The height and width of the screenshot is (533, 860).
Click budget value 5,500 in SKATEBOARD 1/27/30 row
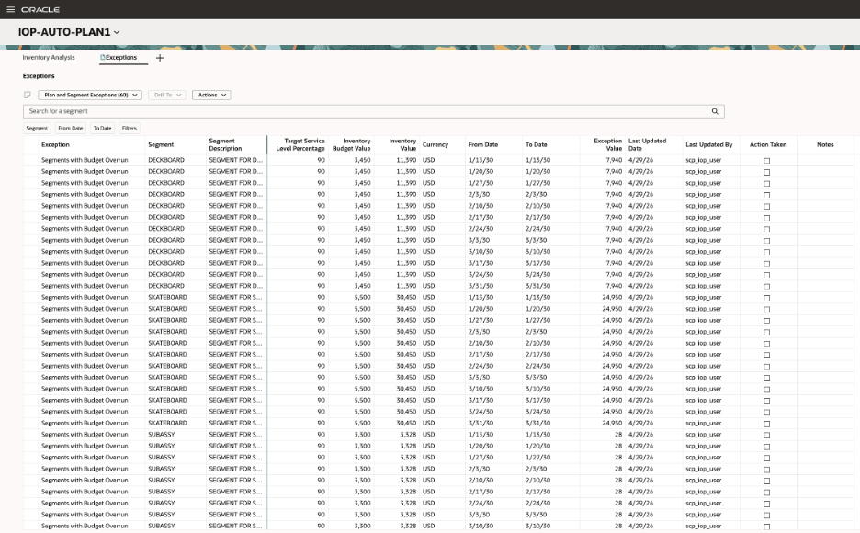[x=362, y=320]
